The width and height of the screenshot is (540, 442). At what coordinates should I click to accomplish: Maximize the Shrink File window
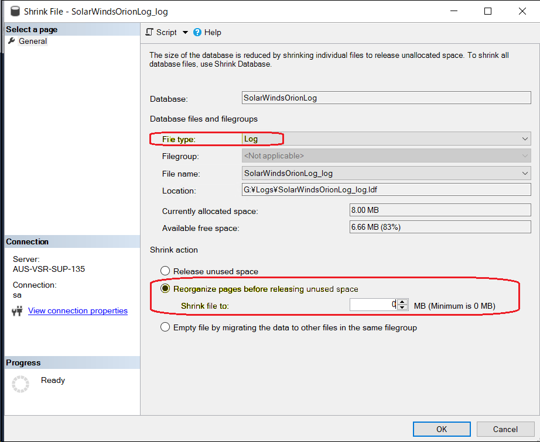(x=488, y=11)
